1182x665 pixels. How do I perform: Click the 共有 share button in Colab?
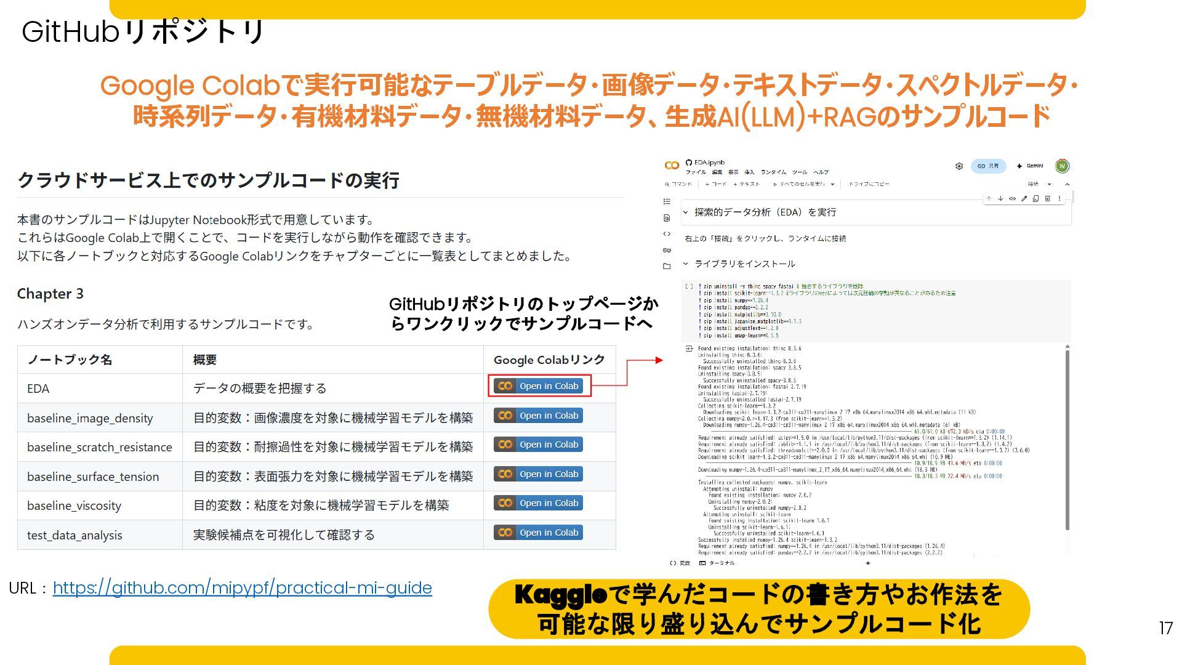(988, 166)
